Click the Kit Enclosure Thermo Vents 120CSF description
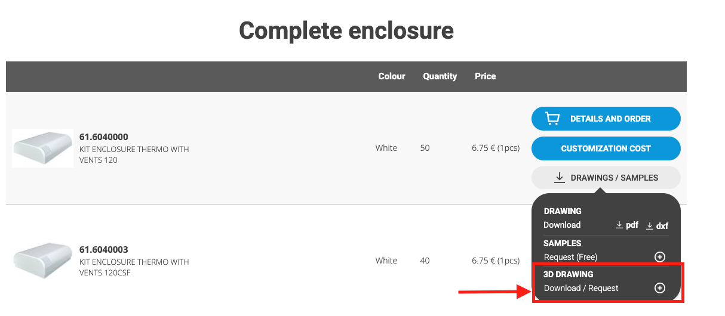Image resolution: width=725 pixels, height=316 pixels. (x=134, y=267)
